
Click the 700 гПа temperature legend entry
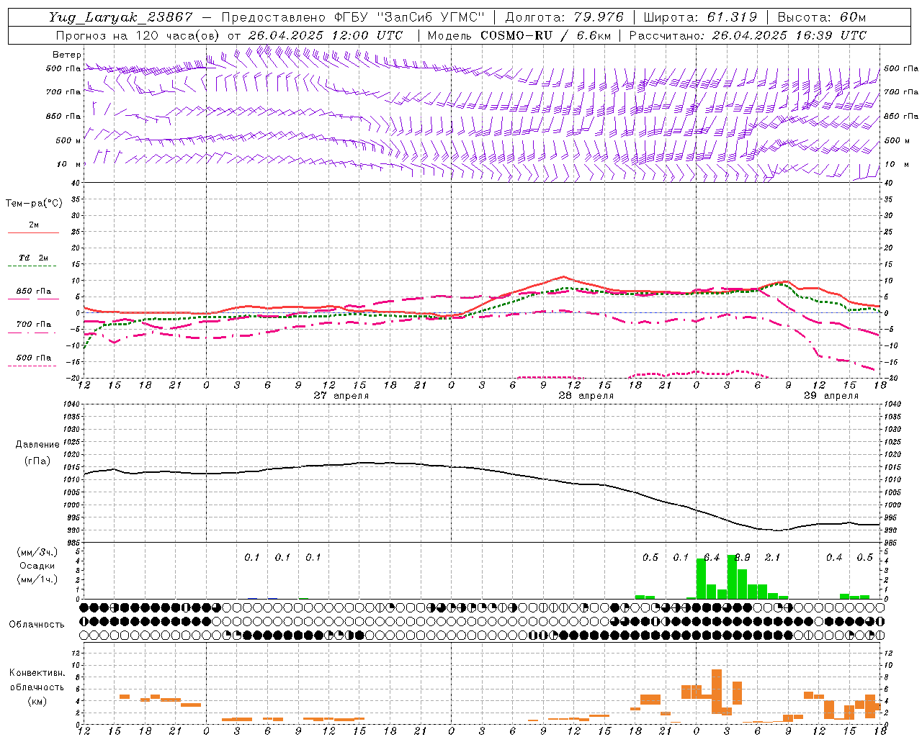pos(34,325)
